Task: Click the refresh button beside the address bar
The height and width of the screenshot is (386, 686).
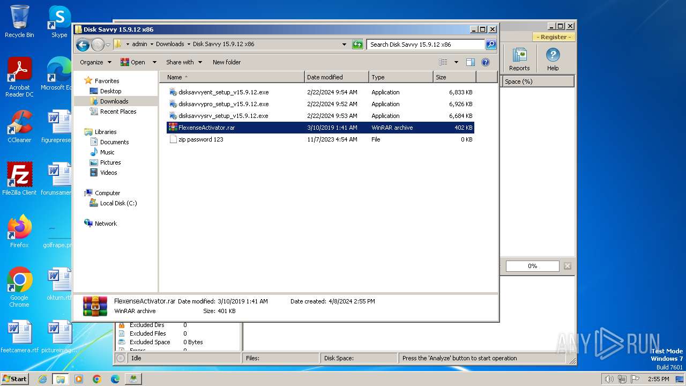Action: [x=357, y=44]
